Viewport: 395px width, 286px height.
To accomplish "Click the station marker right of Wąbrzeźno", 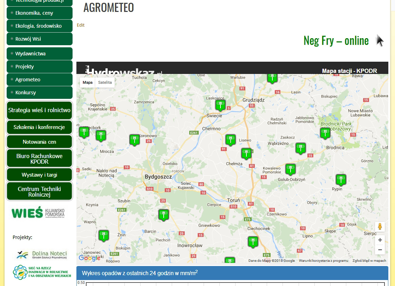I will pyautogui.click(x=300, y=148).
